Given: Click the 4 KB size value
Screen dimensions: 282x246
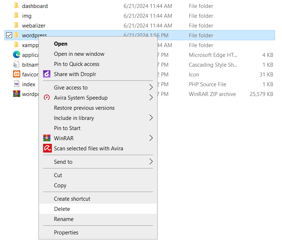Looking at the screenshot, I should pos(268,55).
